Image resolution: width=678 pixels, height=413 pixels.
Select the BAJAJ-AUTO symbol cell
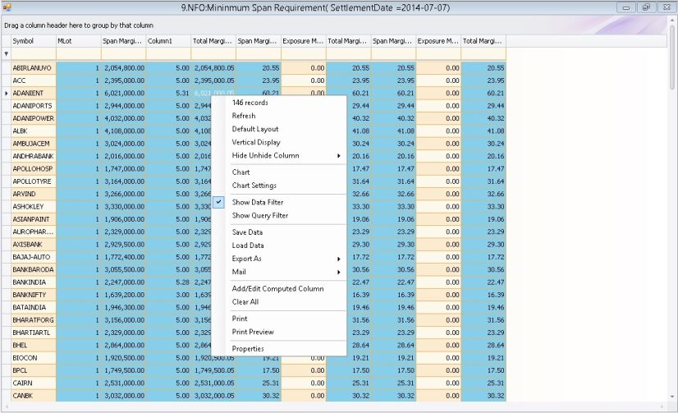pos(34,257)
